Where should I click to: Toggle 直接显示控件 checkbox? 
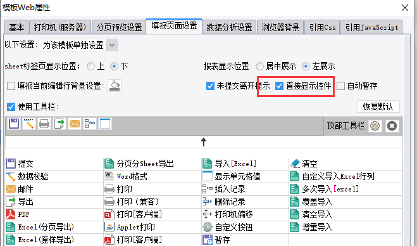(279, 86)
